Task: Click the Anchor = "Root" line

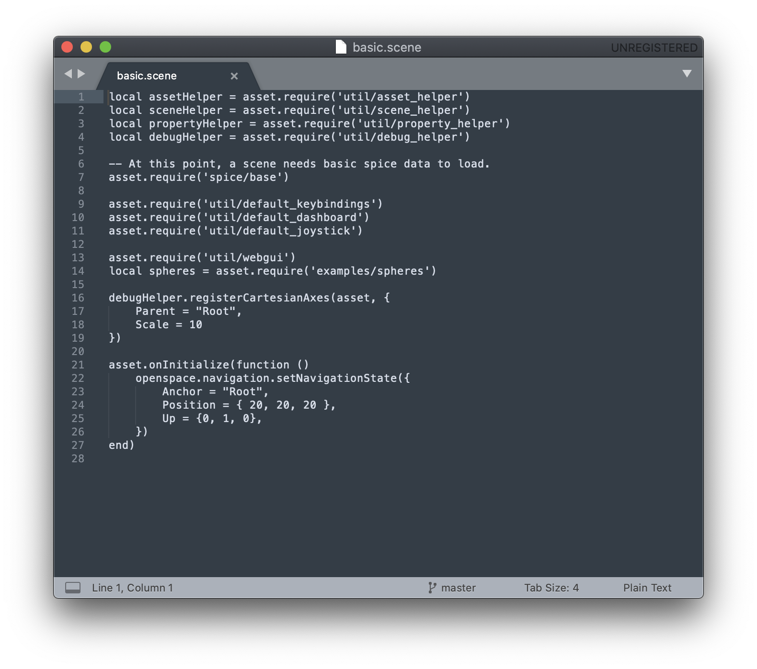Action: click(216, 391)
